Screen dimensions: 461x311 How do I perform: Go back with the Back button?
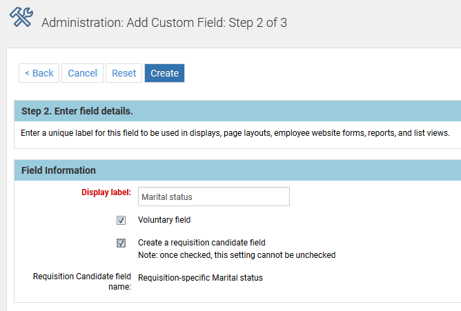(39, 73)
